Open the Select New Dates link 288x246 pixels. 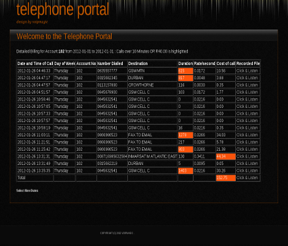click(27, 191)
